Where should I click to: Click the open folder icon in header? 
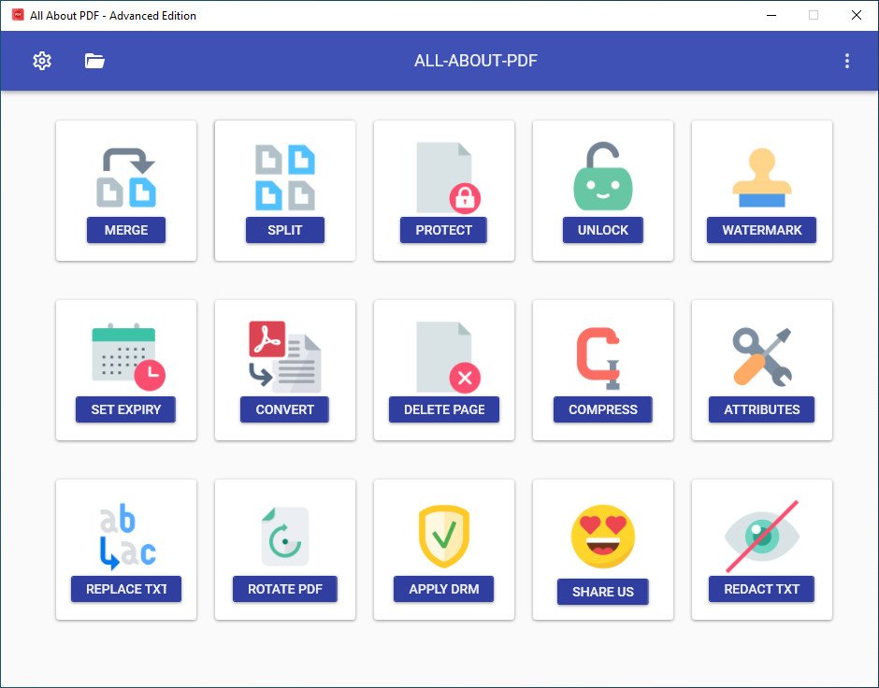click(94, 61)
